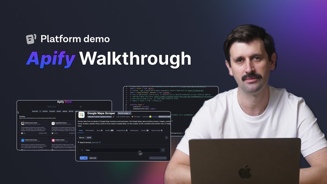This screenshot has width=327, height=184.
Task: Click the Pizza search term input field
Action: pos(122,150)
